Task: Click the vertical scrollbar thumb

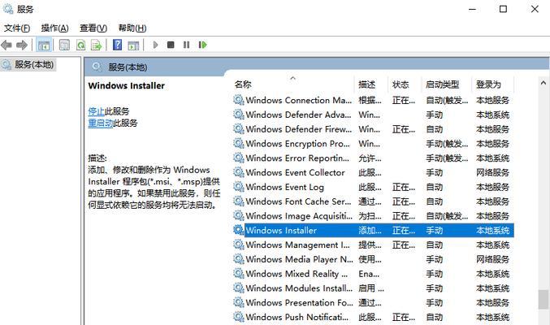Action: [544, 299]
